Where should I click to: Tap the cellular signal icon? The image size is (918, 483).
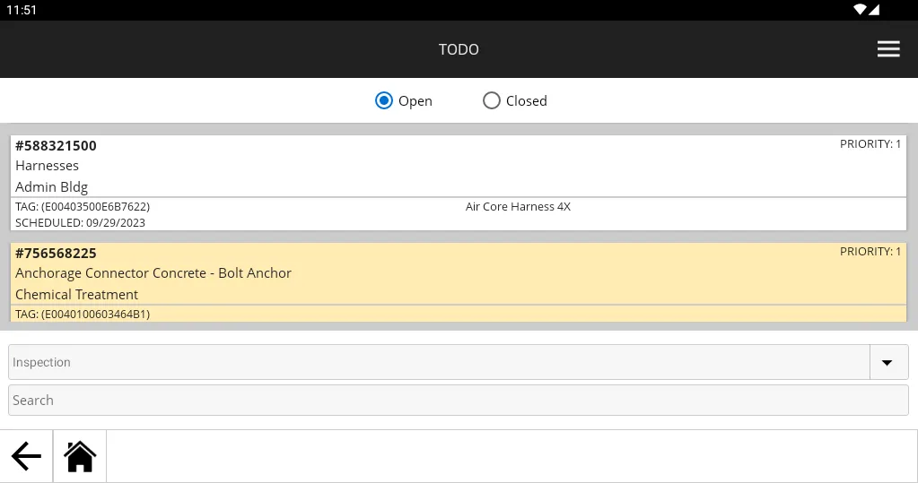874,10
